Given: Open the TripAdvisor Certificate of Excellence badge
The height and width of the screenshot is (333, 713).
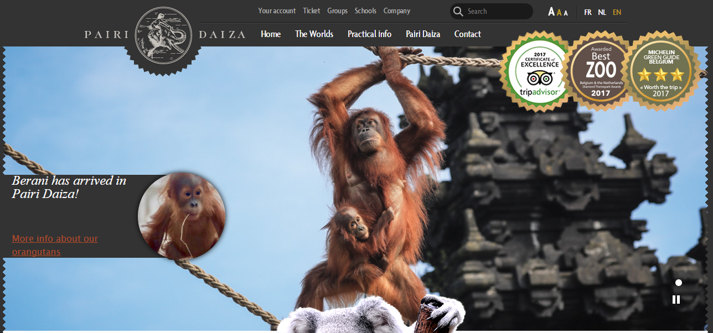Looking at the screenshot, I should [536, 71].
